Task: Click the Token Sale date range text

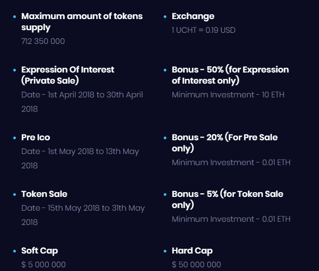Action: point(83,215)
